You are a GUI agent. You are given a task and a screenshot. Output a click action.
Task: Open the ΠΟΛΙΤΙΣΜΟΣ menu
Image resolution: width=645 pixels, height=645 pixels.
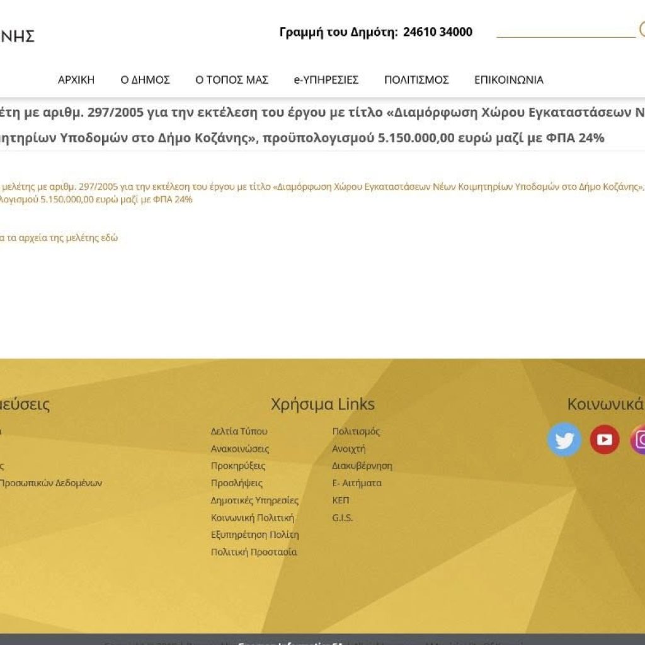(x=416, y=80)
